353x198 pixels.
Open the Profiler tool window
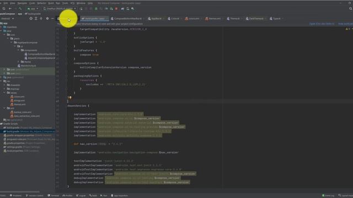click(x=67, y=196)
